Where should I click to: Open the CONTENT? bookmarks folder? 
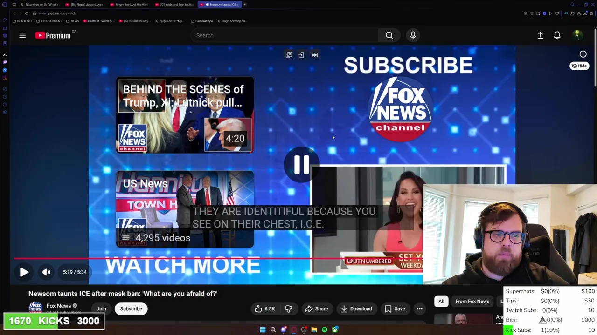click(22, 21)
